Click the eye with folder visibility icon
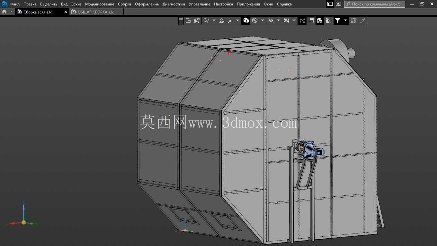Viewport: 437px width, 246px height. 286,20
